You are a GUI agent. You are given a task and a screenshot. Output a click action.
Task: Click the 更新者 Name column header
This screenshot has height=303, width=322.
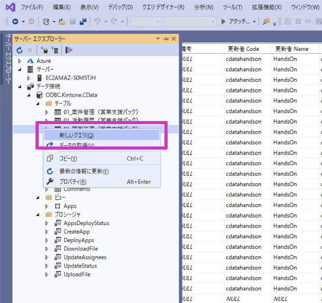295,49
